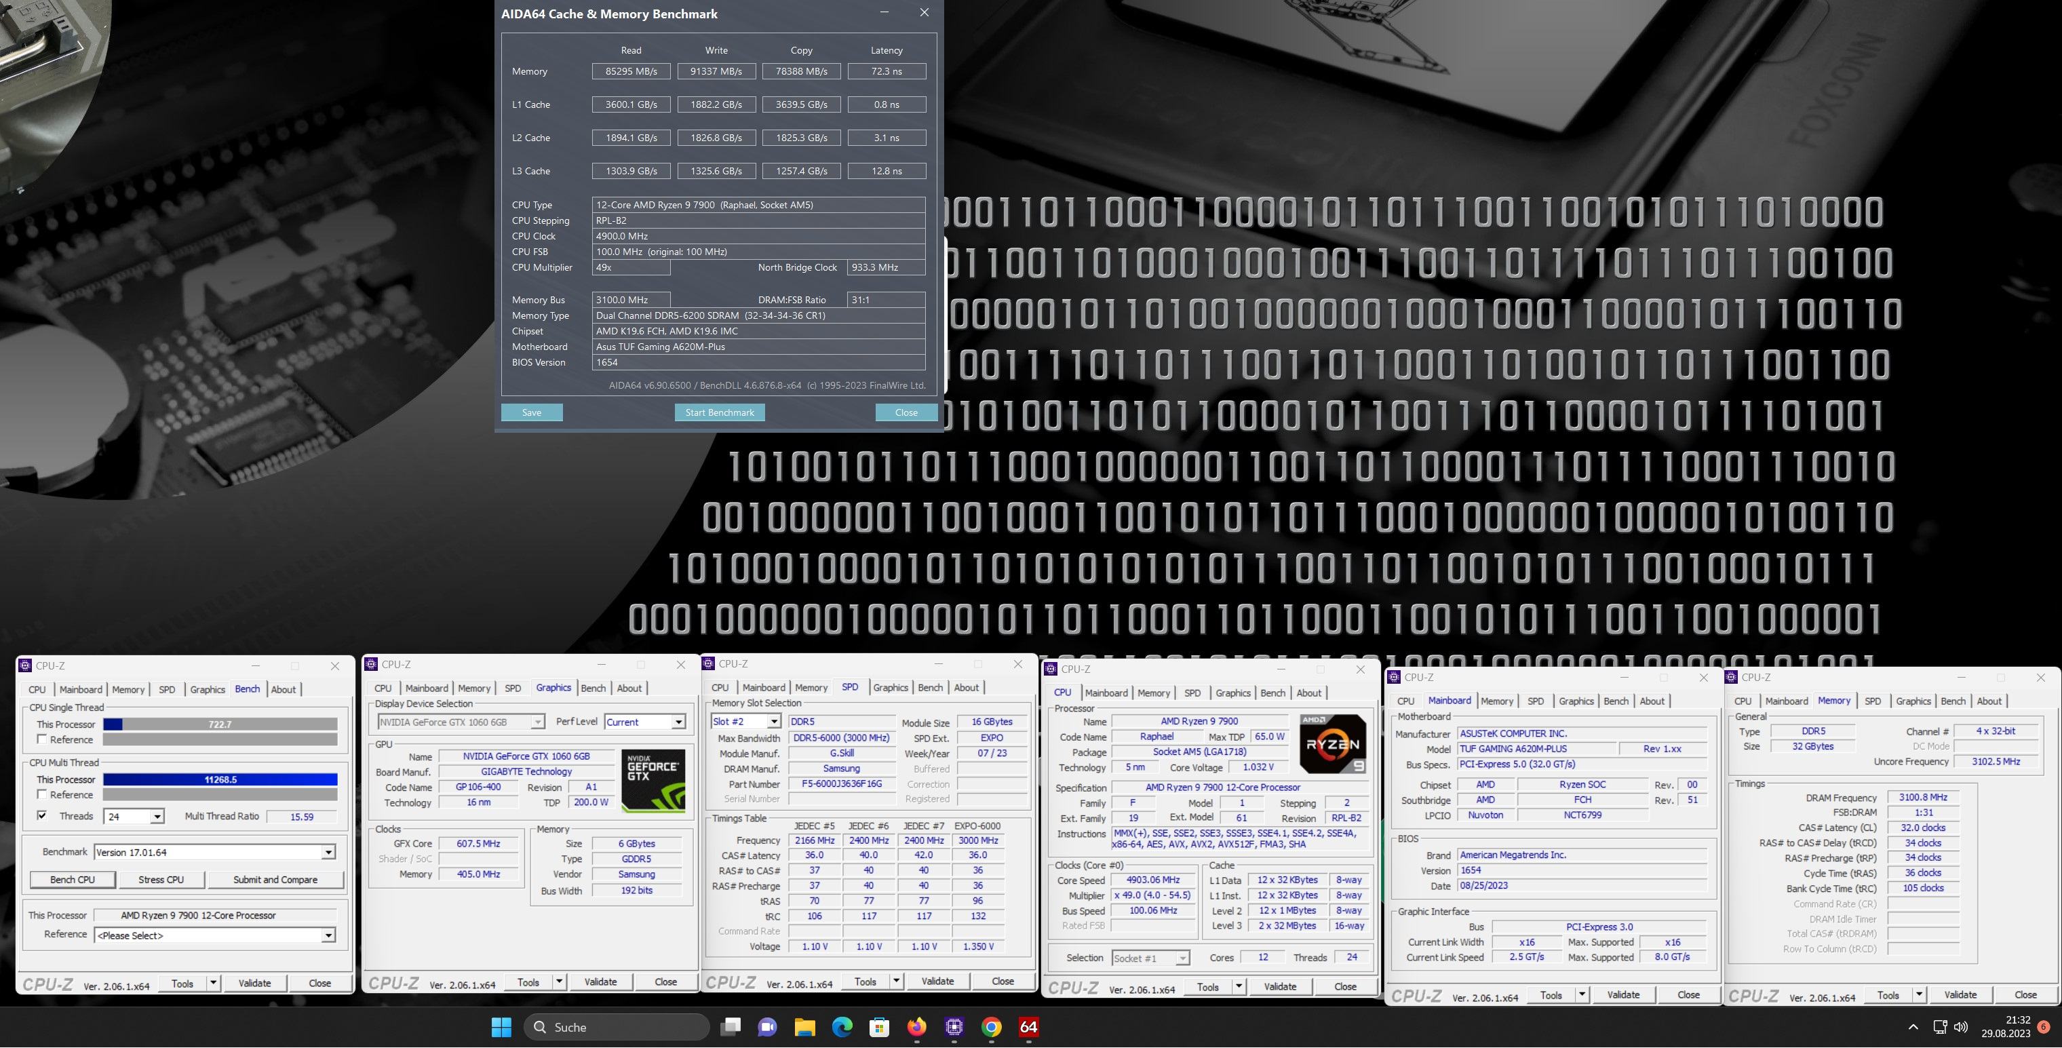Click Validate in the CPU window

point(1279,986)
